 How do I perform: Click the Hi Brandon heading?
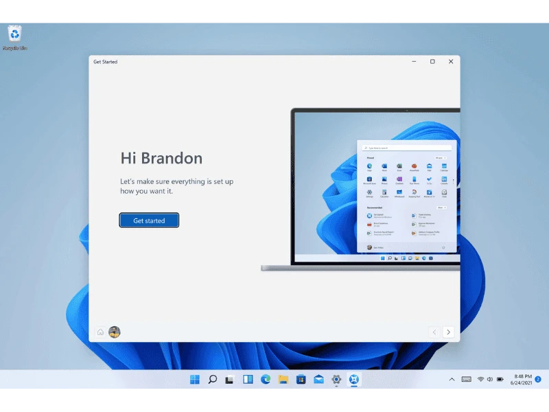(161, 158)
